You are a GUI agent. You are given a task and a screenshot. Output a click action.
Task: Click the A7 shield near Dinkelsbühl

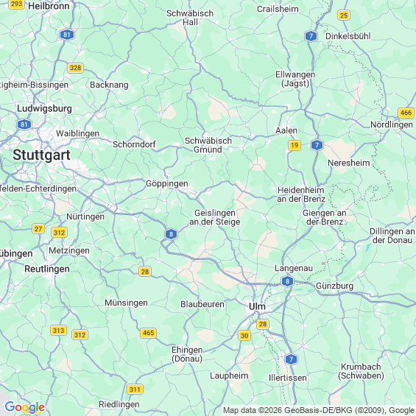[x=311, y=36]
